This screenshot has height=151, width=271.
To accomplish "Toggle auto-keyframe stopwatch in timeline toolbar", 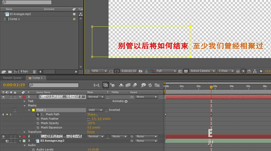I will tap(150, 85).
